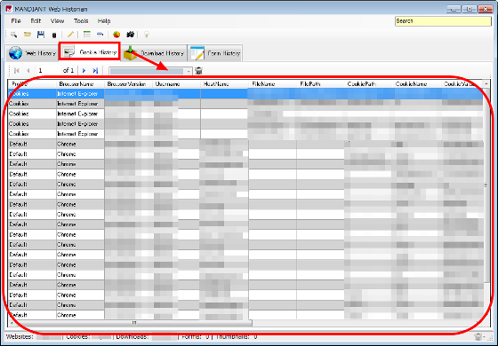498x346 pixels.
Task: Click the trash bin icon next to the filter dropdown
Action: pyautogui.click(x=198, y=70)
